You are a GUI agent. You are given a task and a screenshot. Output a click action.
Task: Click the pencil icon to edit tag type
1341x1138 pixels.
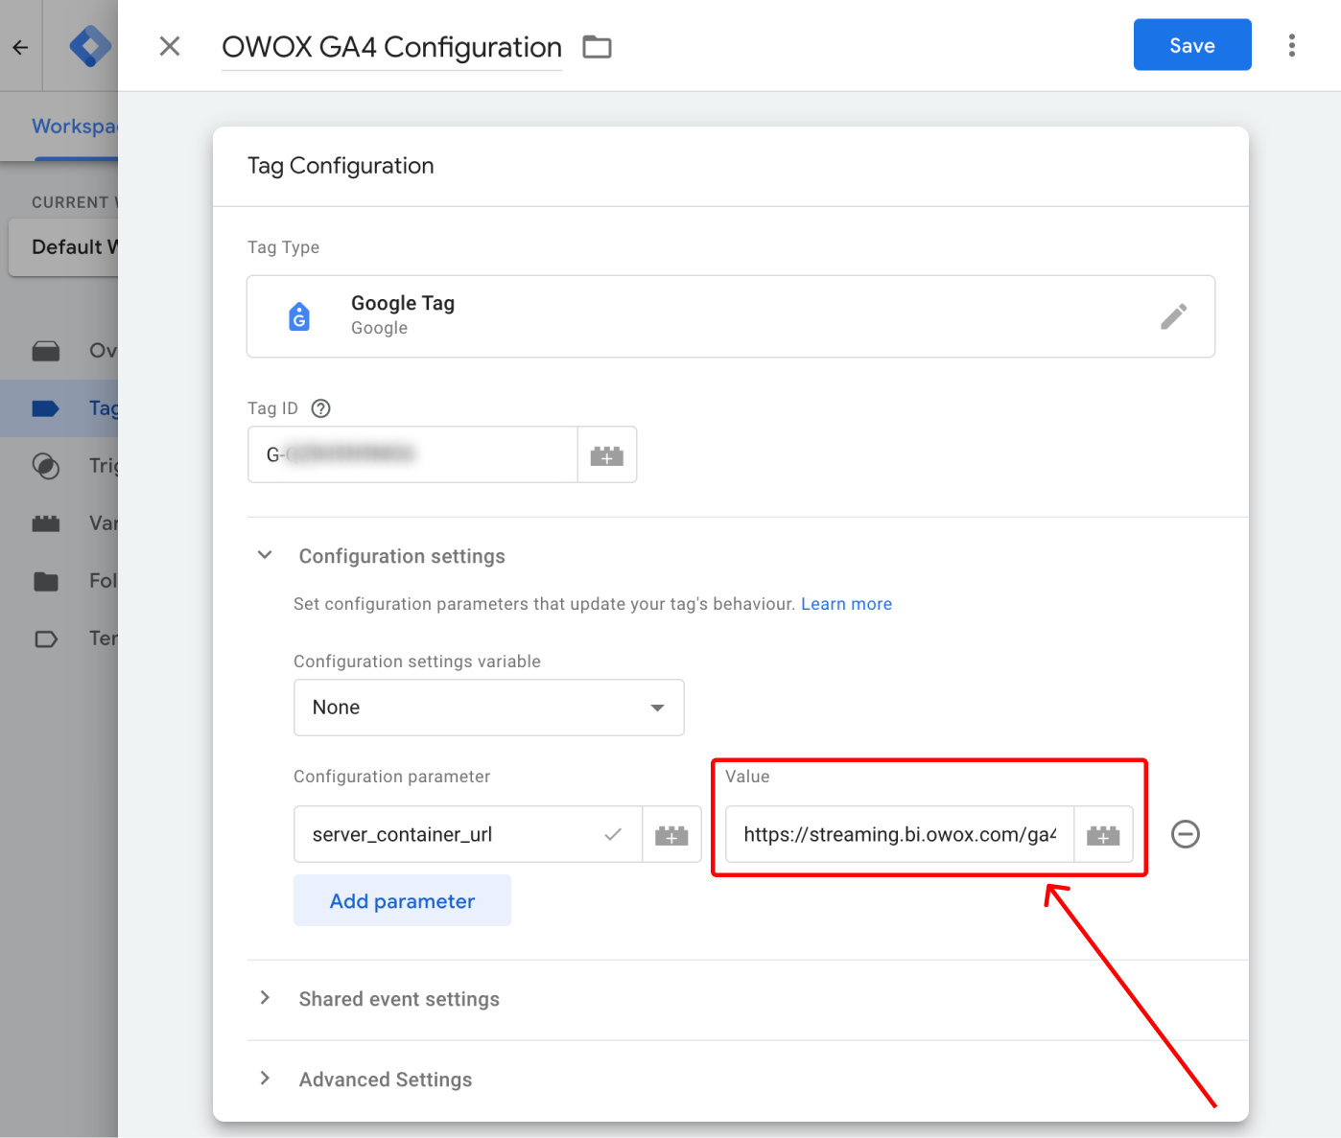[x=1174, y=316]
